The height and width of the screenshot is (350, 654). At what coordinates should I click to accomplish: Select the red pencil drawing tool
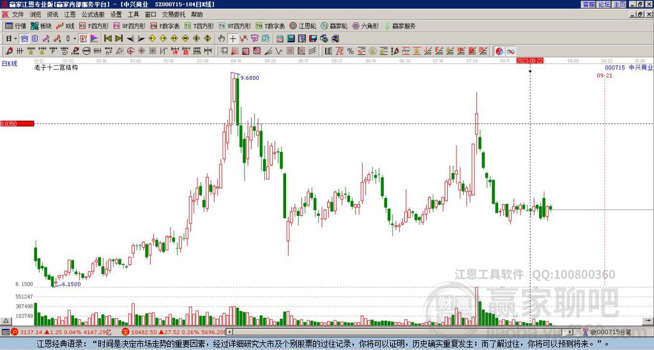(x=9, y=51)
